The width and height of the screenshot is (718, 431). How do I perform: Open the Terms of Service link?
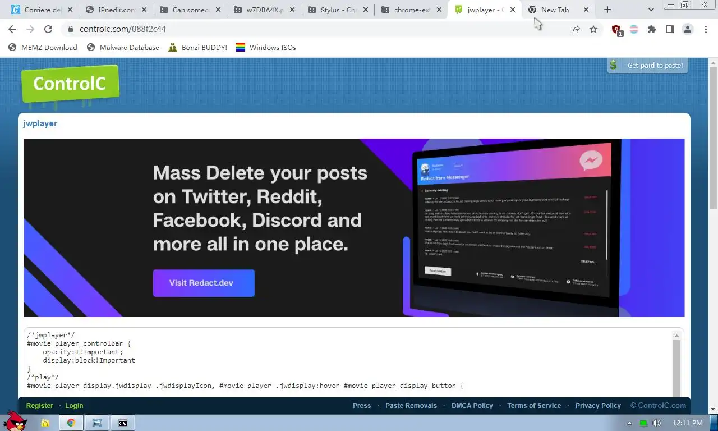pos(534,406)
